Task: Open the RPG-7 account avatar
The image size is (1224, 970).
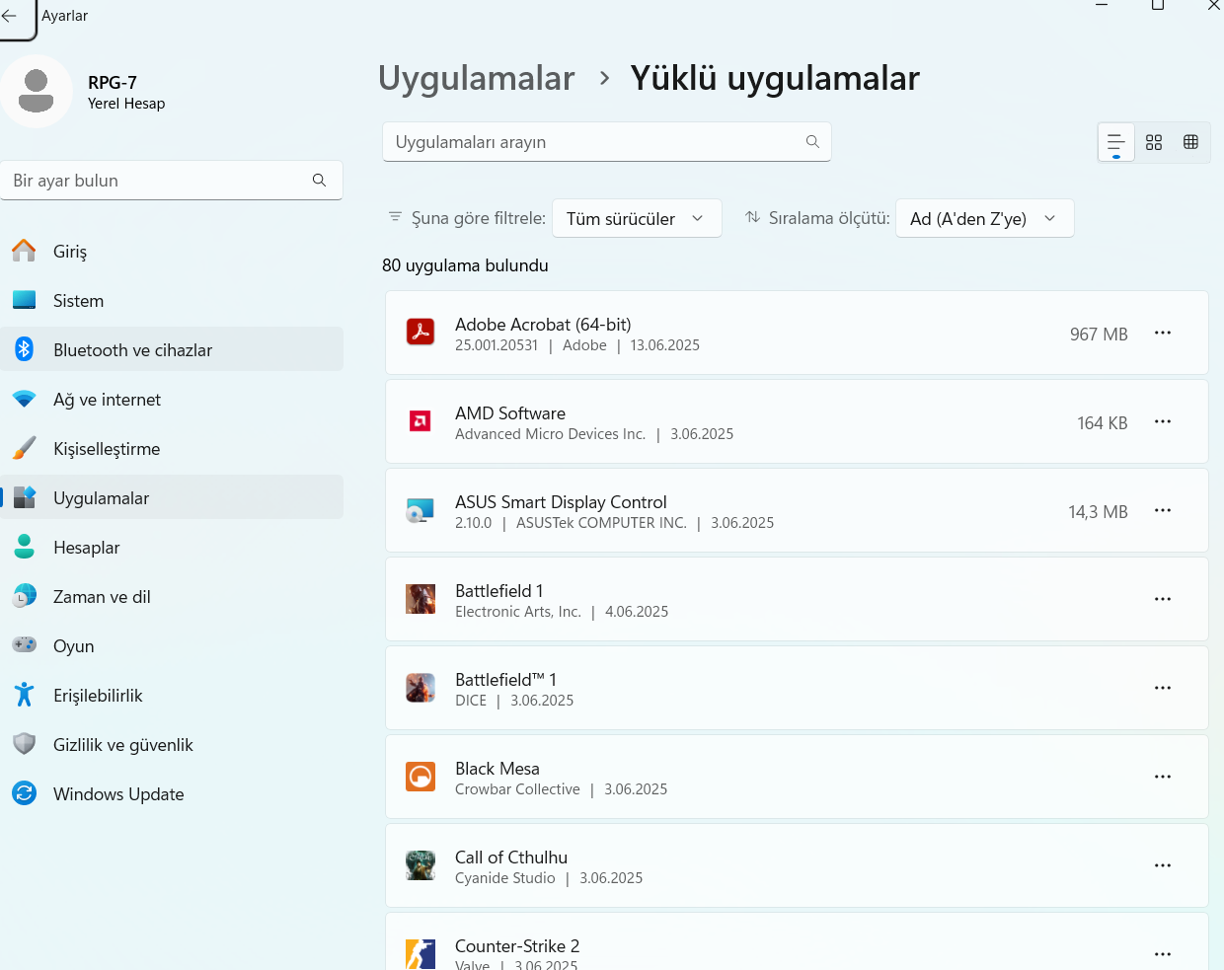Action: (x=37, y=92)
